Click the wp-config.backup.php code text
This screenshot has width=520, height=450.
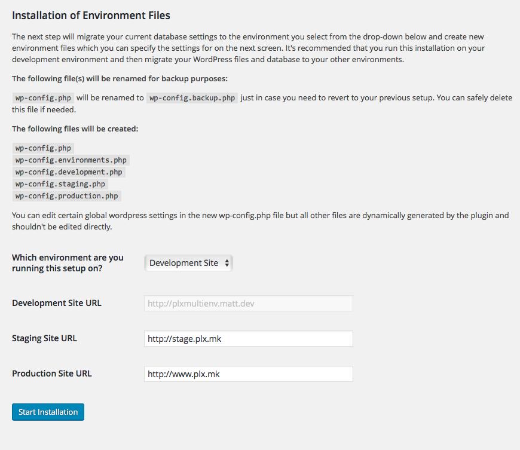pyautogui.click(x=192, y=98)
